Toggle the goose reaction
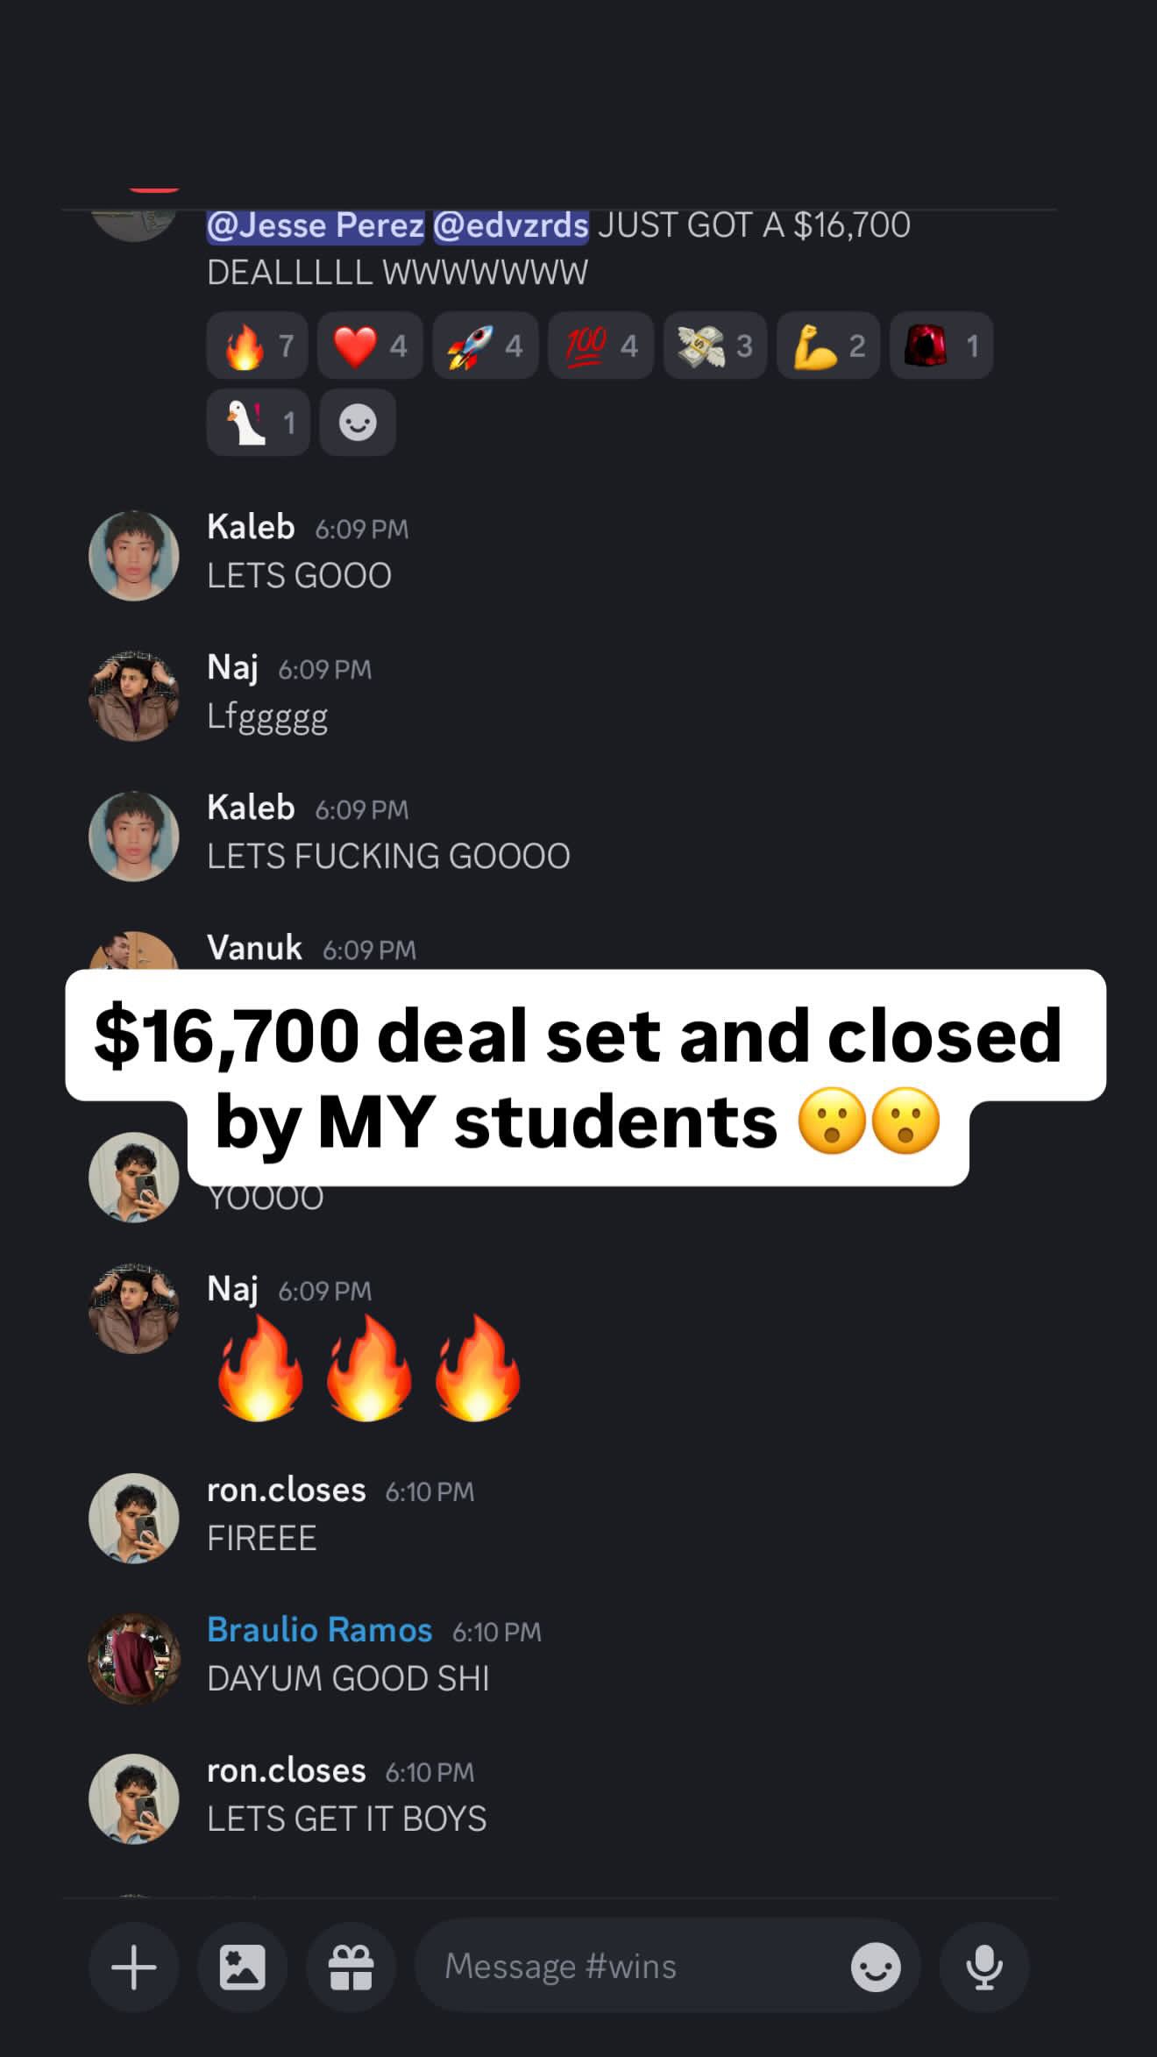The width and height of the screenshot is (1157, 2057). 258,423
